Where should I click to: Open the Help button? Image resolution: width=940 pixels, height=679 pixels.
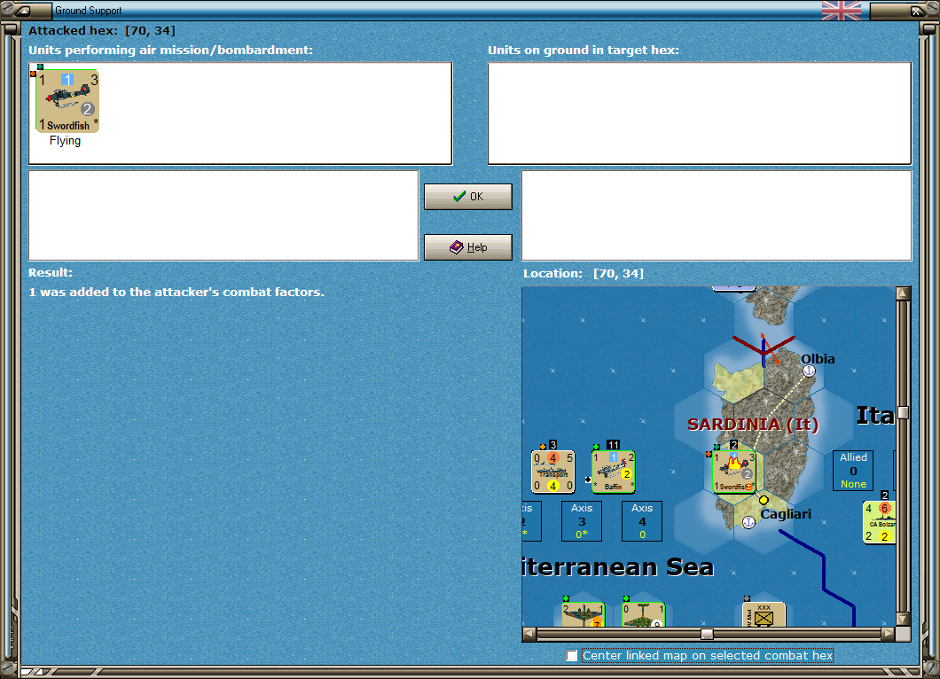click(468, 247)
